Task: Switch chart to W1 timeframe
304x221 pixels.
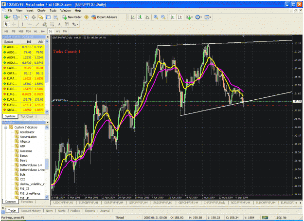Action: pyautogui.click(x=58, y=31)
